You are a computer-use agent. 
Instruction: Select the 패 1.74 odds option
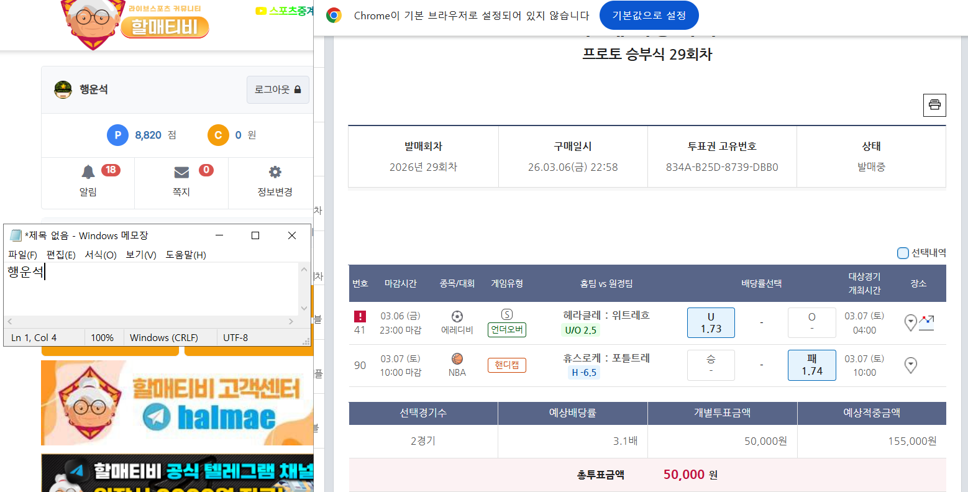point(811,365)
